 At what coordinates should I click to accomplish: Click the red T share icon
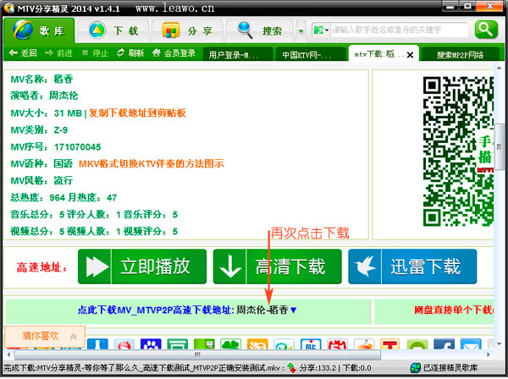(390, 344)
